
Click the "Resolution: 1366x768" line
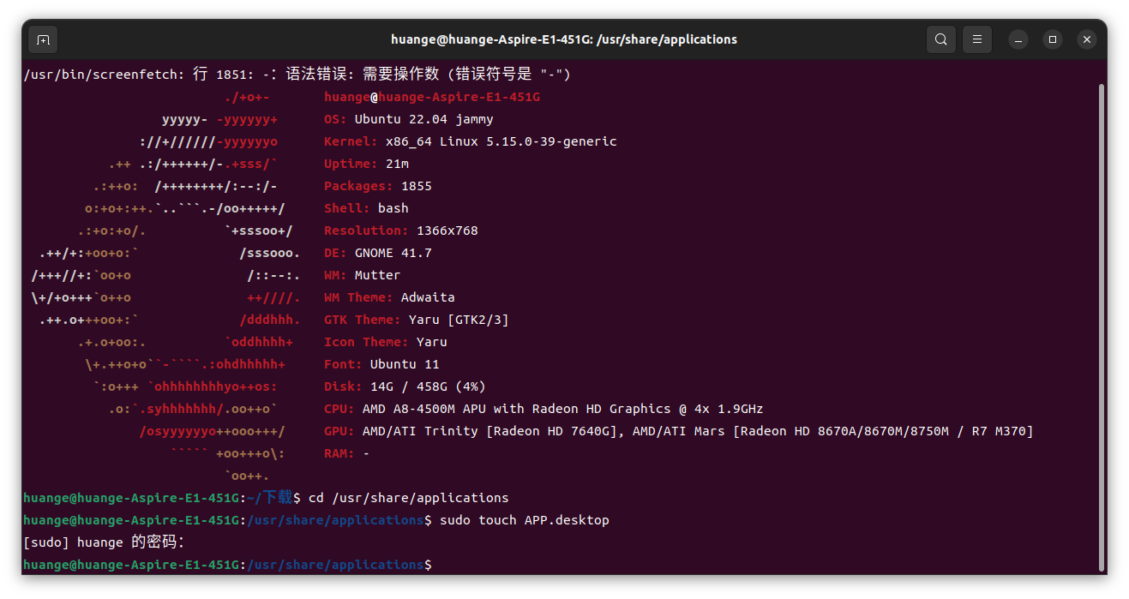coord(400,231)
